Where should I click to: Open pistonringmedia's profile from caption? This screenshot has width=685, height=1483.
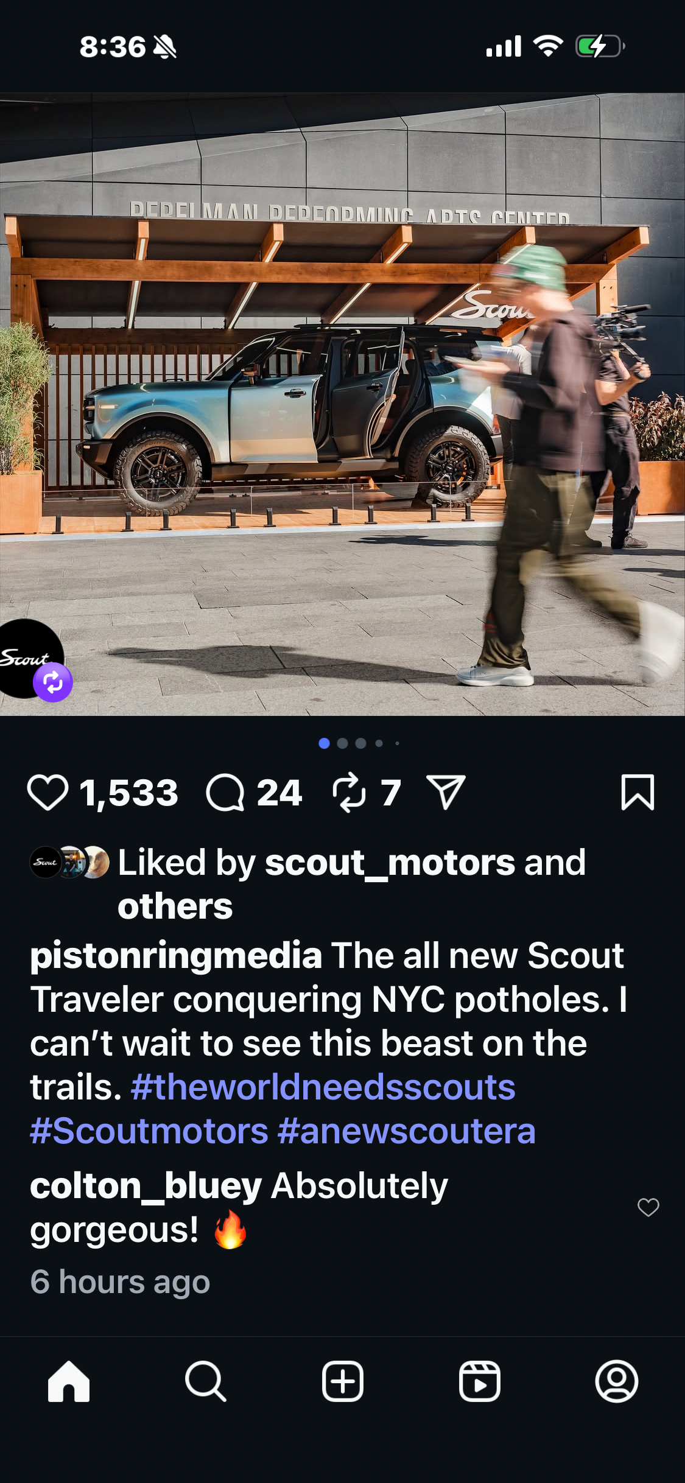[x=176, y=956]
